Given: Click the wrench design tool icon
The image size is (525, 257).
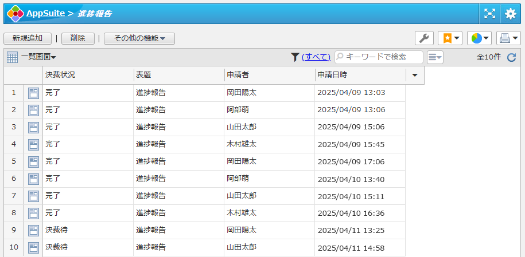Looking at the screenshot, I should pos(424,38).
